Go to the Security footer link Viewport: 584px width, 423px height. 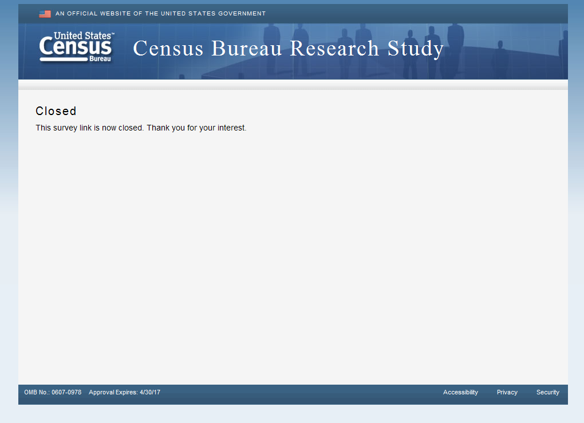click(547, 392)
